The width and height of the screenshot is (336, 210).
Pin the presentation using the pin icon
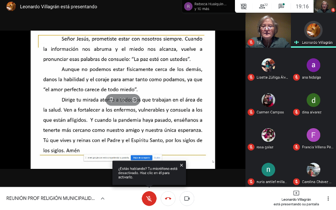tap(112, 100)
